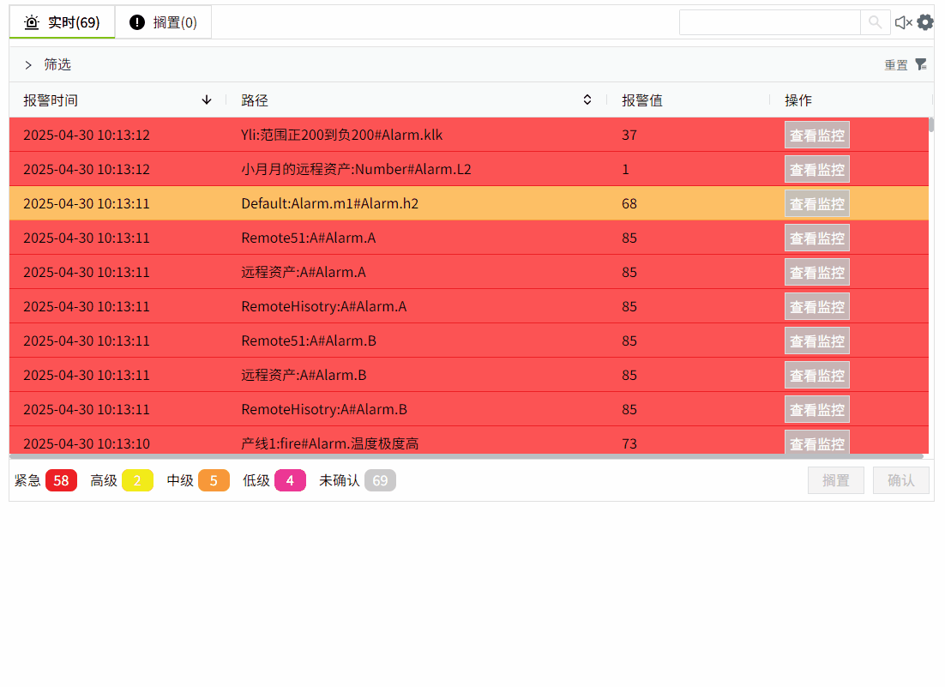Click 查看监控 for Yli alarm row
The image size is (945, 687).
(816, 135)
